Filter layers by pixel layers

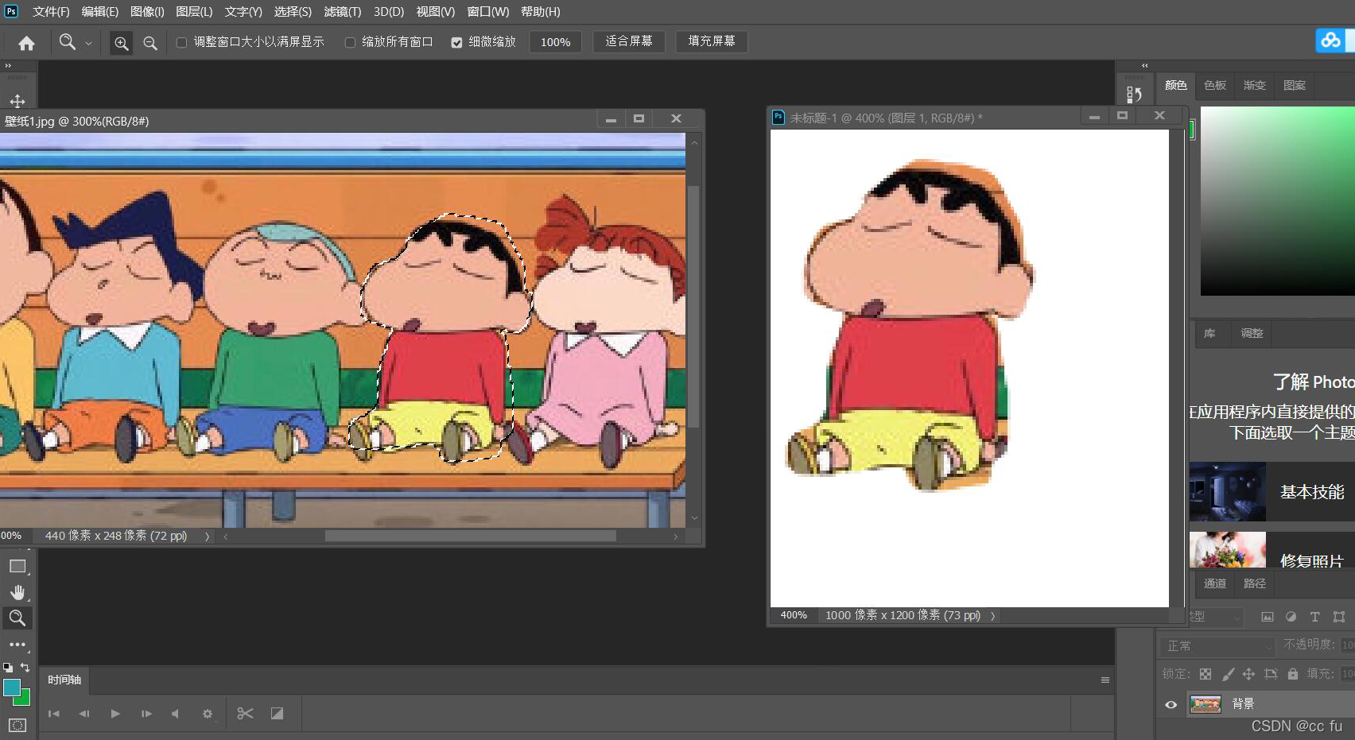coord(1268,617)
